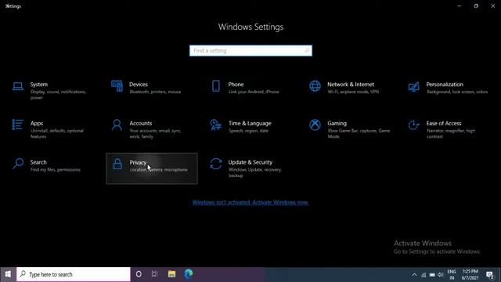
Task: Click the Phone settings icon
Action: click(216, 86)
